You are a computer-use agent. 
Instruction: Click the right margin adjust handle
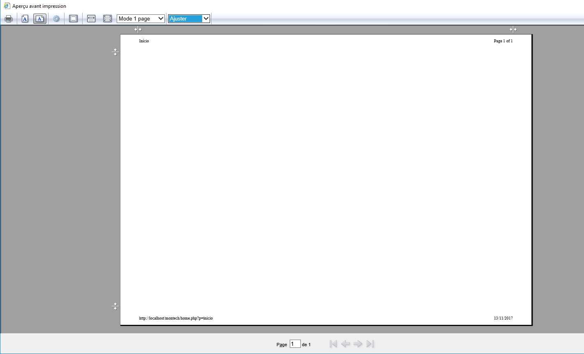[513, 29]
